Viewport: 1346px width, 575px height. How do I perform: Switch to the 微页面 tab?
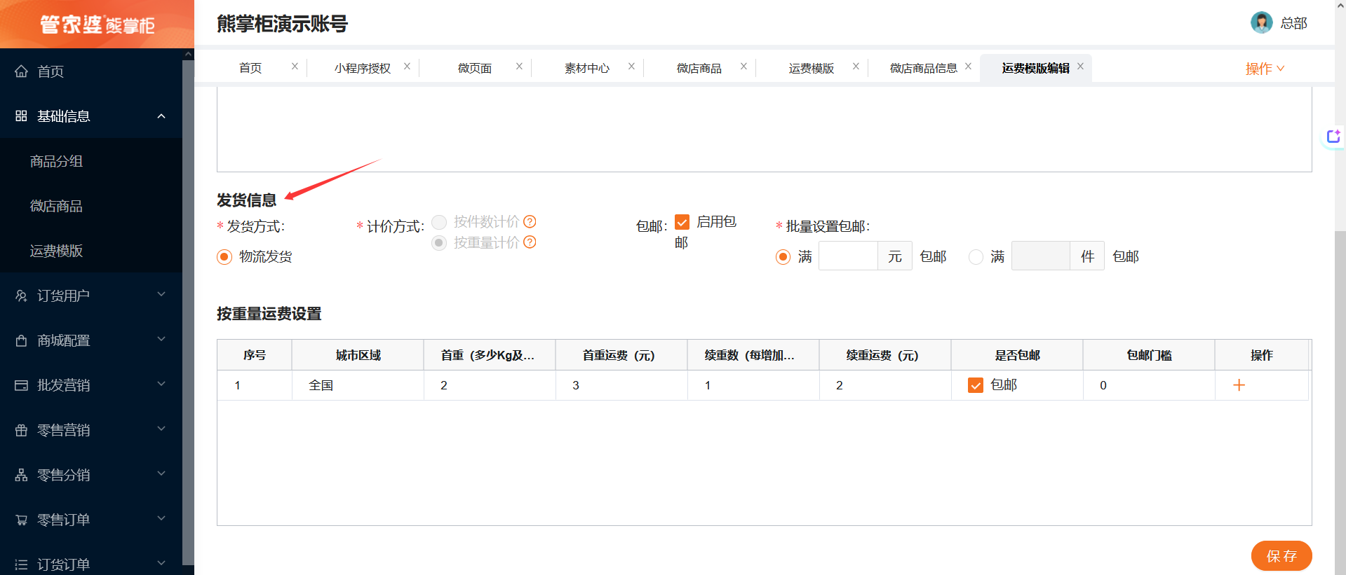[x=475, y=68]
